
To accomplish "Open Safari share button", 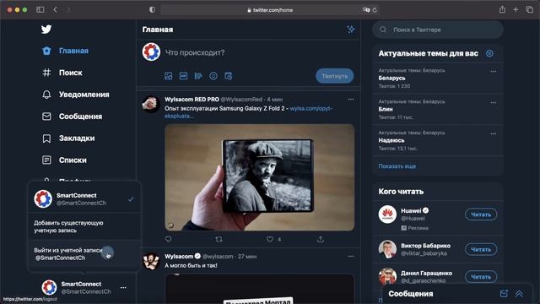I will point(503,9).
